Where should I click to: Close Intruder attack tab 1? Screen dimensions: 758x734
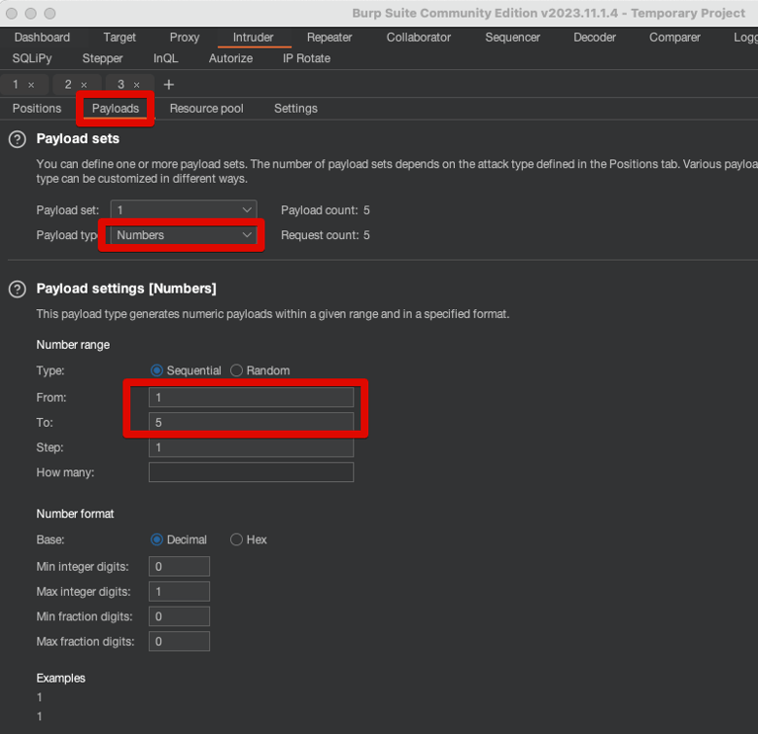(x=31, y=85)
